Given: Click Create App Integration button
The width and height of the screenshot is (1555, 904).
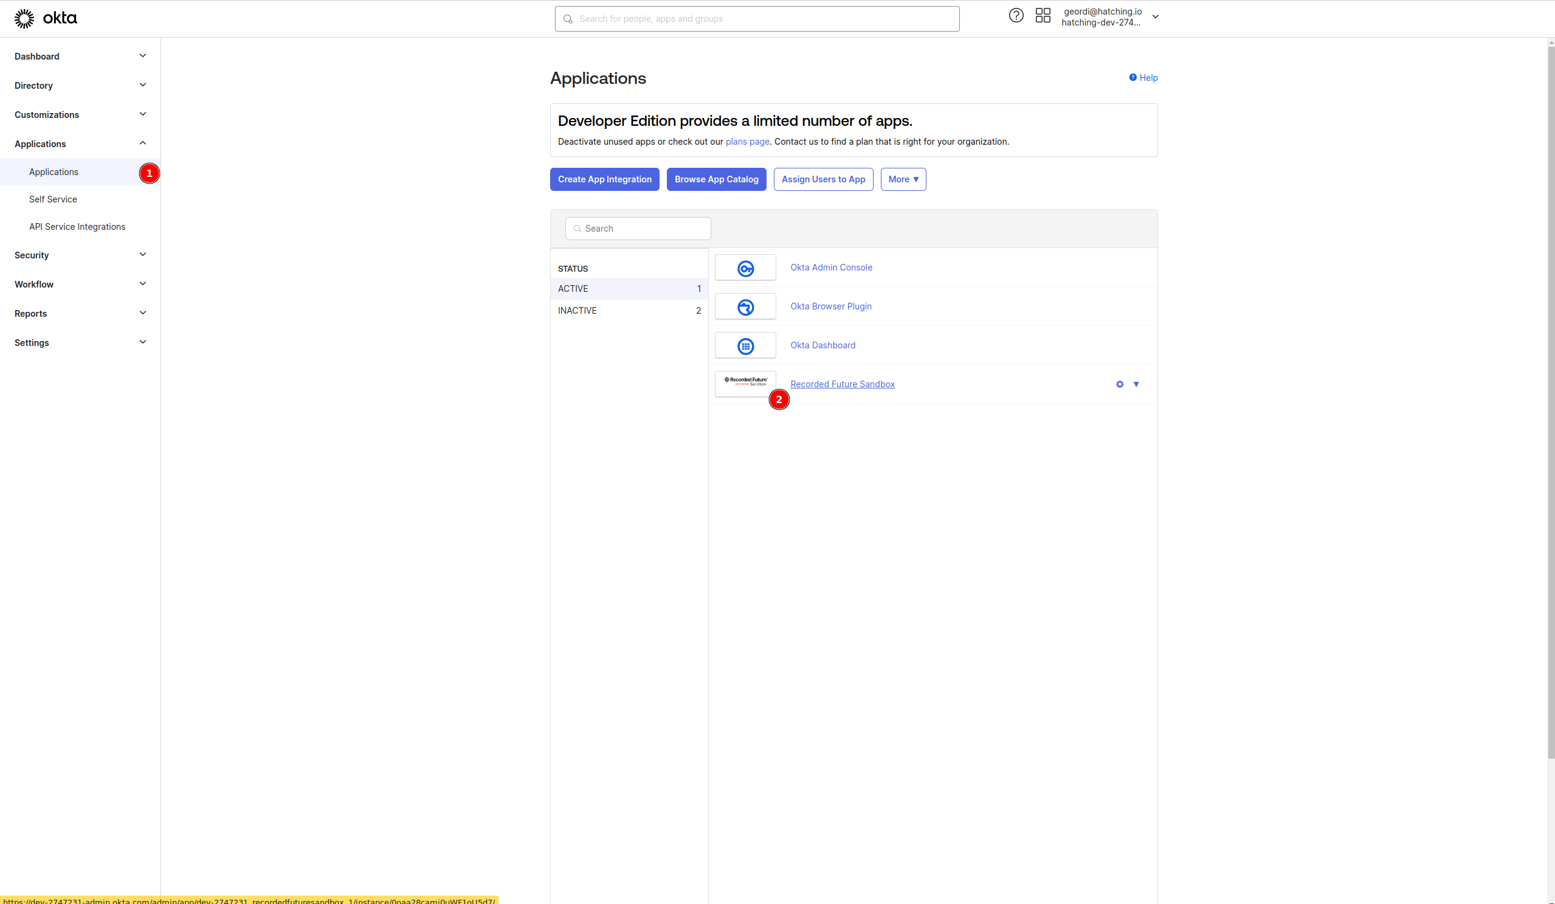Looking at the screenshot, I should (x=604, y=179).
